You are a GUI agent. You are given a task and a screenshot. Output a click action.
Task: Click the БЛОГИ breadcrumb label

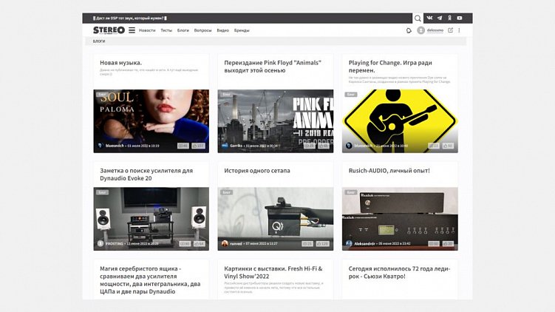99,41
